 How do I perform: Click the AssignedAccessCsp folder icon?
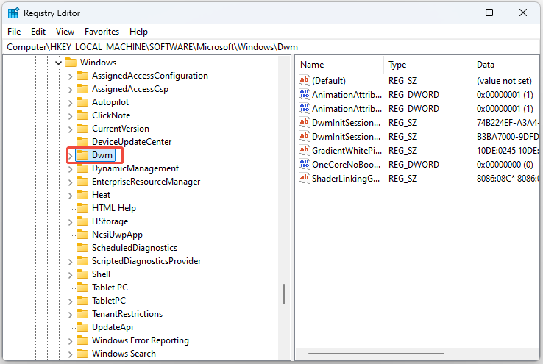coord(82,89)
